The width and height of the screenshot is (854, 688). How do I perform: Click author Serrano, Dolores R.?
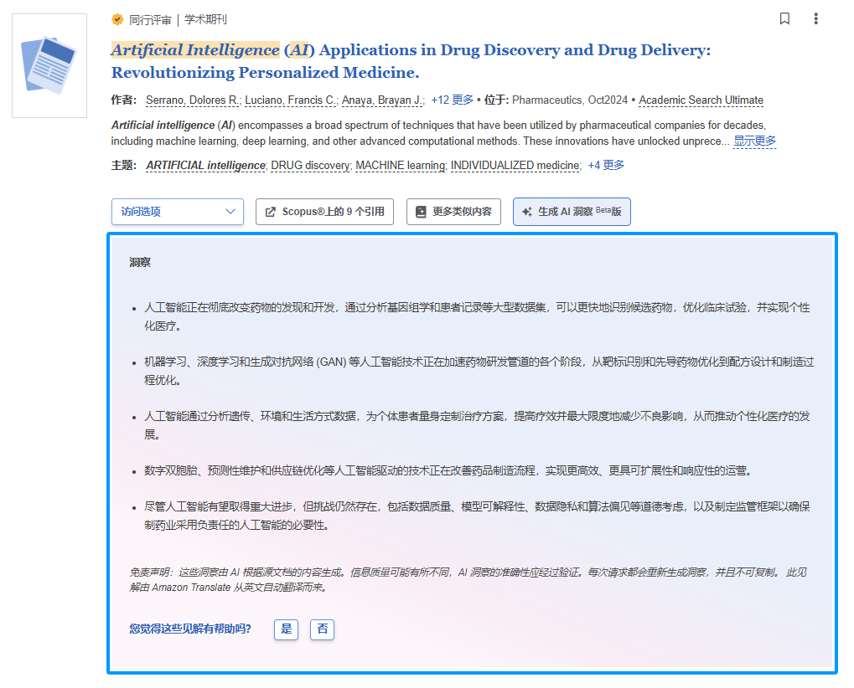pos(192,100)
